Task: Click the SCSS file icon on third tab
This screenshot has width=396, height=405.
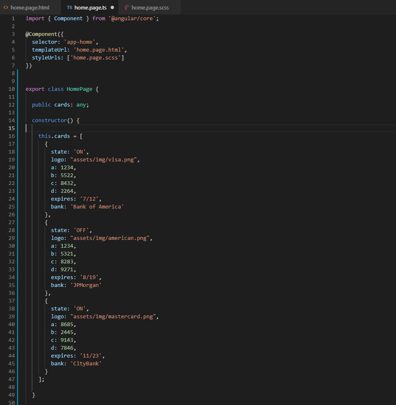Action: coord(126,7)
